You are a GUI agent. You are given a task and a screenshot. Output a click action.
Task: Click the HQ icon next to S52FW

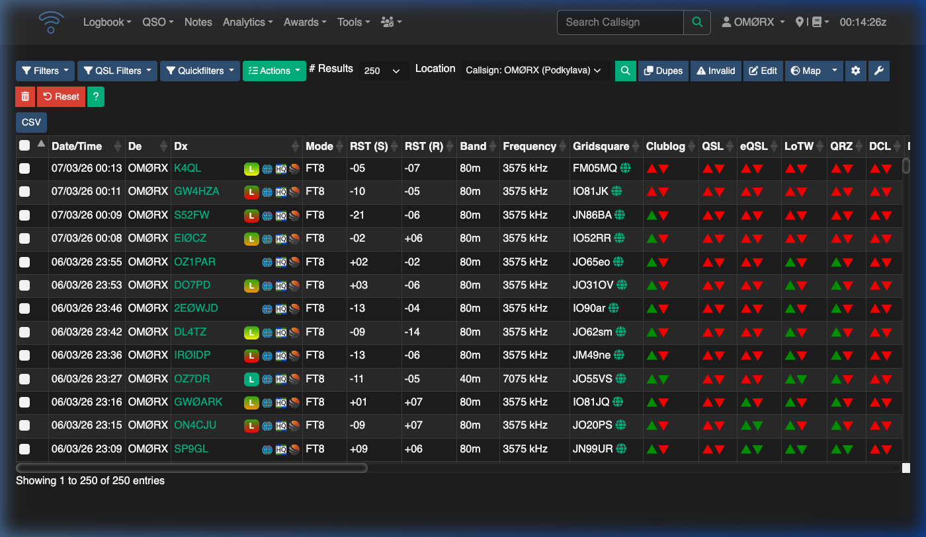(x=280, y=215)
